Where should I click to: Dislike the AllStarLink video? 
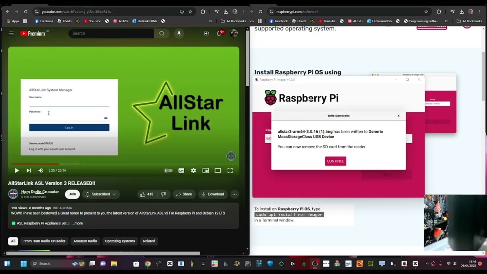pyautogui.click(x=163, y=194)
